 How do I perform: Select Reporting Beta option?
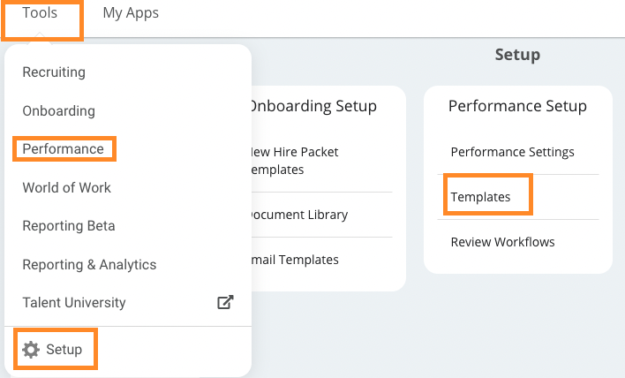pos(69,226)
